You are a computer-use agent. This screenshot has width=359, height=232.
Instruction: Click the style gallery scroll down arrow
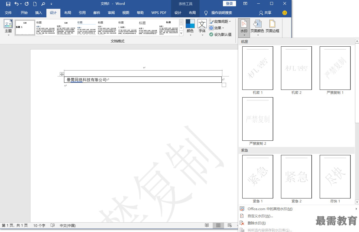tap(181, 28)
